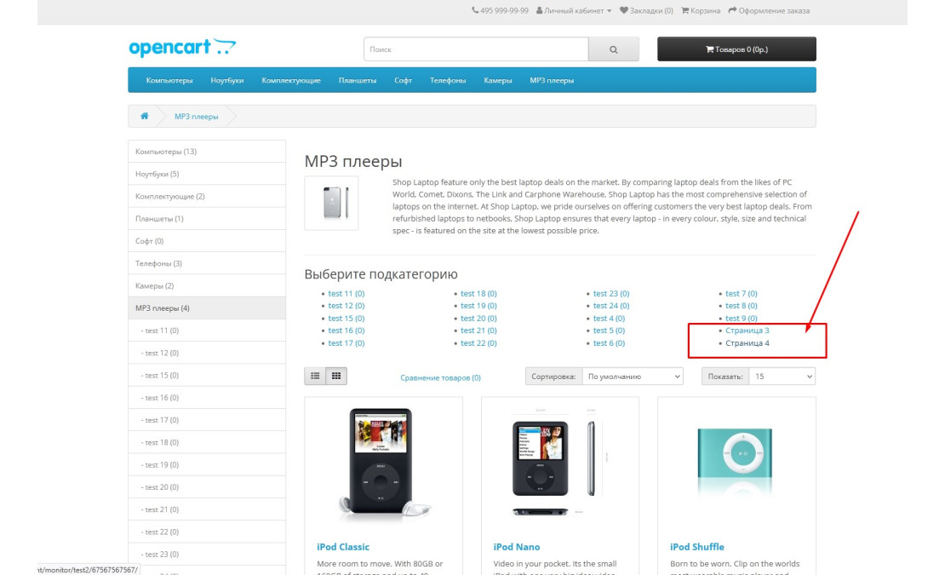Open subcategory link test 17 (0) in main list
The image size is (945, 575).
point(346,343)
